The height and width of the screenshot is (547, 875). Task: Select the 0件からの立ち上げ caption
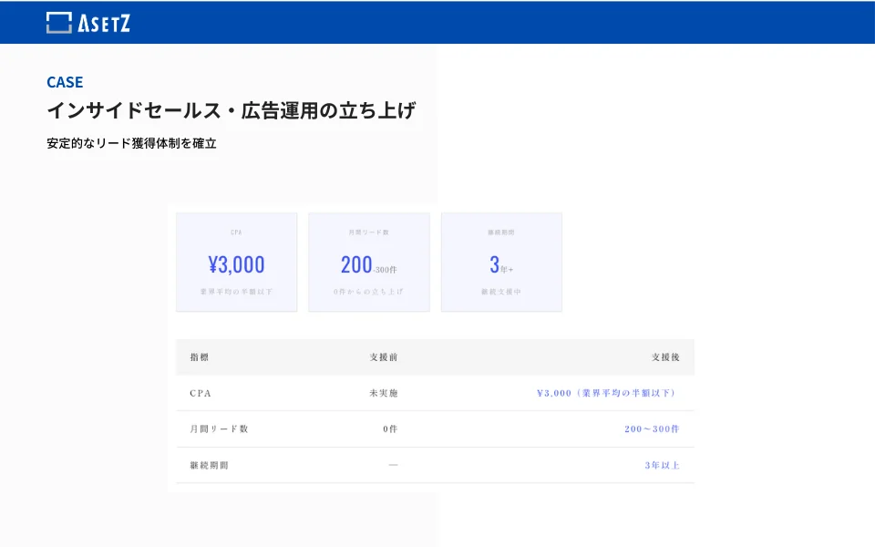[369, 292]
